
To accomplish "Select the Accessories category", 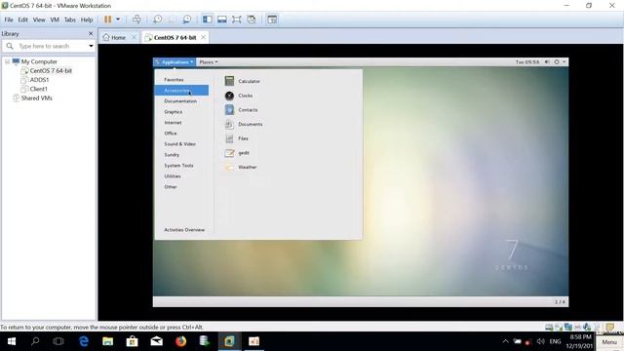I will [181, 91].
